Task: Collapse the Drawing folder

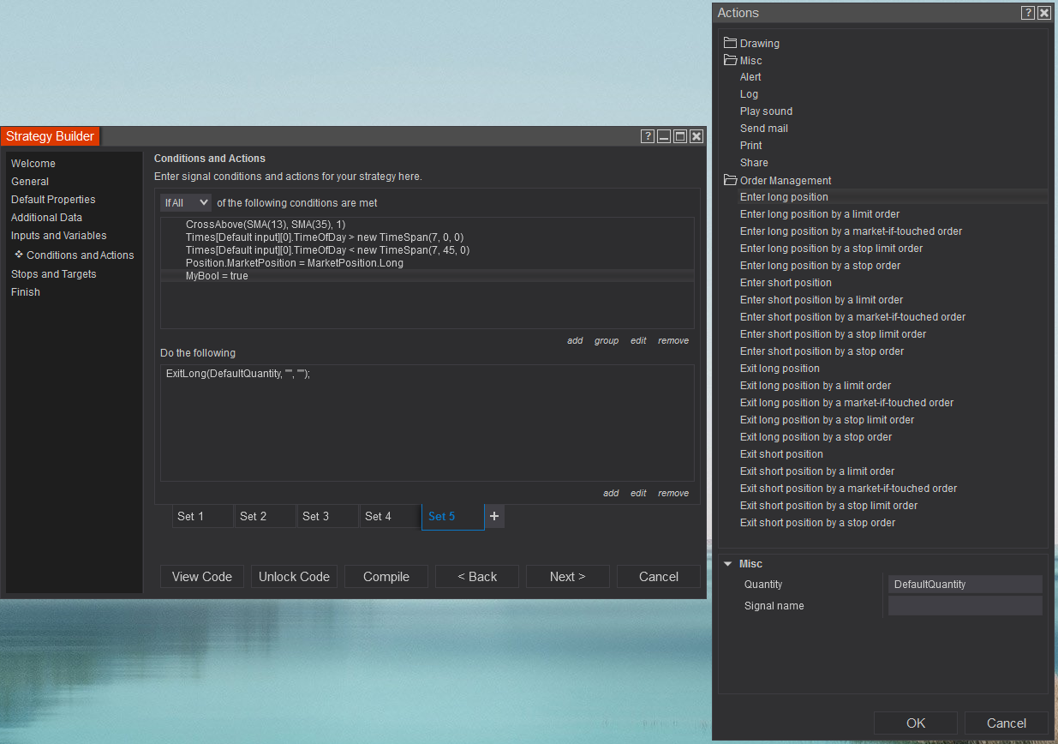Action: [x=730, y=43]
